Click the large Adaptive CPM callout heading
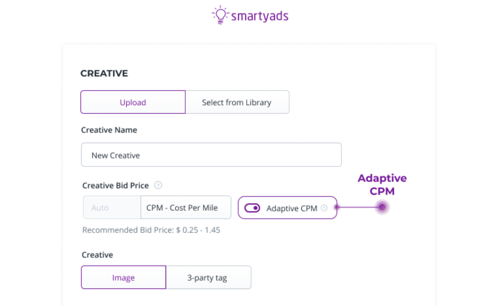498x306 pixels. [x=382, y=184]
